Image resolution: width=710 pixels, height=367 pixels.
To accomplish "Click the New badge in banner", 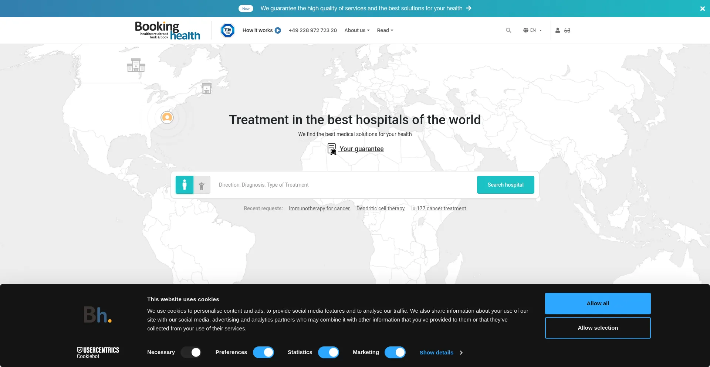I will pos(246,9).
